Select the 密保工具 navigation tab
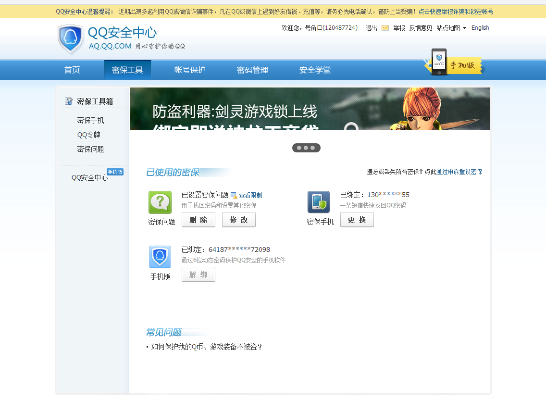 (x=127, y=70)
